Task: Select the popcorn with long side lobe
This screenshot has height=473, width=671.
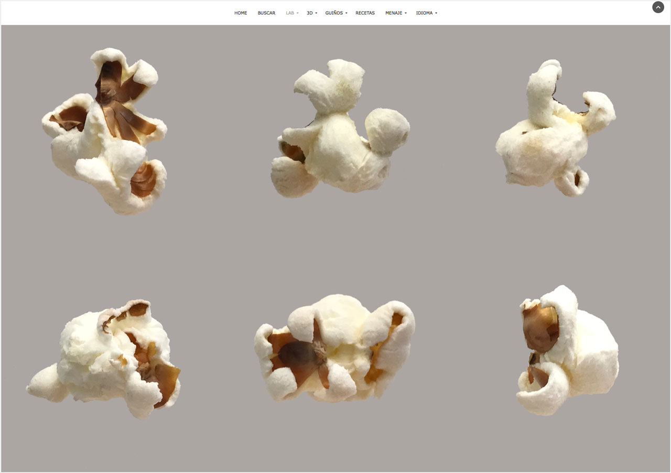Action: (104, 359)
